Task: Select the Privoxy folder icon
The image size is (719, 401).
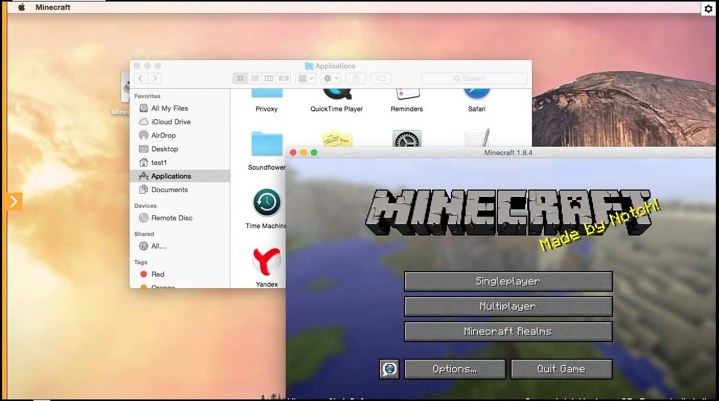Action: pos(267,93)
